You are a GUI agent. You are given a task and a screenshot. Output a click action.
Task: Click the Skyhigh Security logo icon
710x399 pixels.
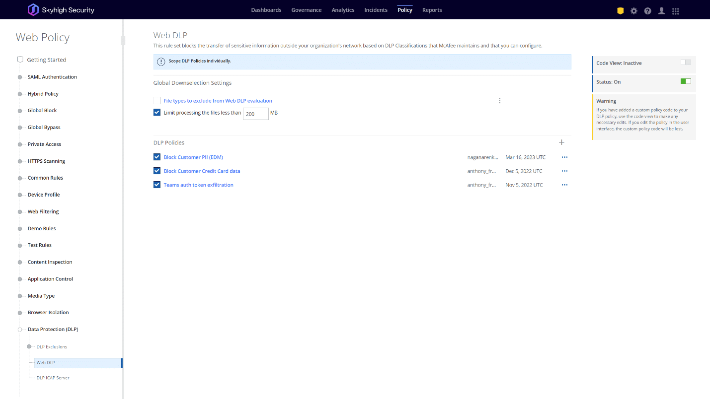(33, 10)
